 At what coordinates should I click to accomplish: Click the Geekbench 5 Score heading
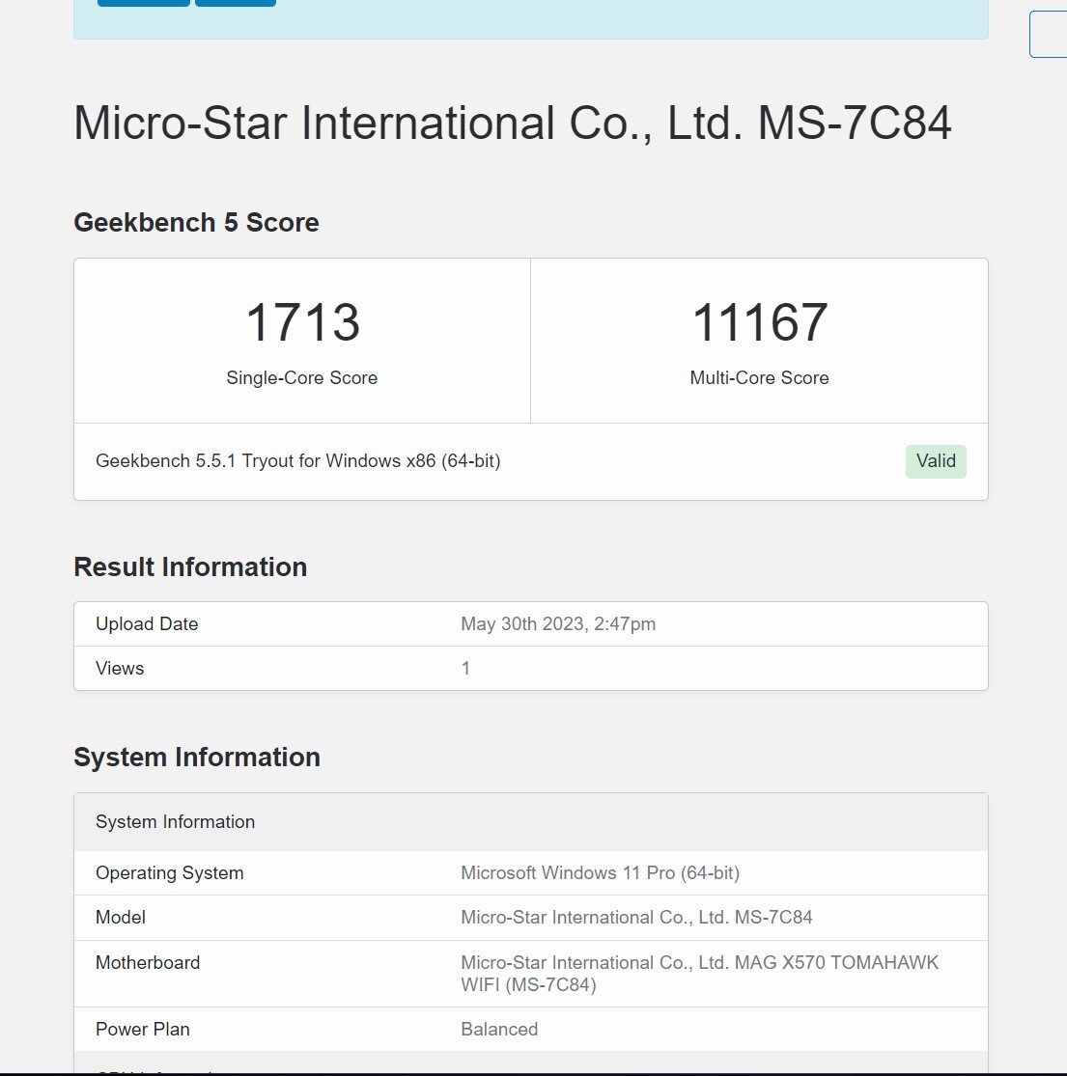196,222
